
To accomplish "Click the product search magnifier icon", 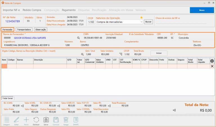I will point(82,54).
